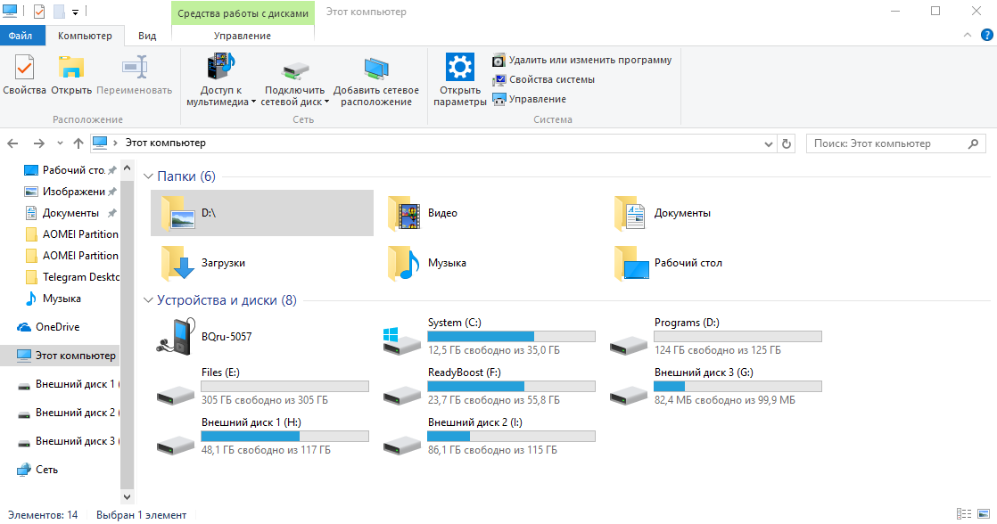Collapse the ribbon using the chevron

(968, 35)
